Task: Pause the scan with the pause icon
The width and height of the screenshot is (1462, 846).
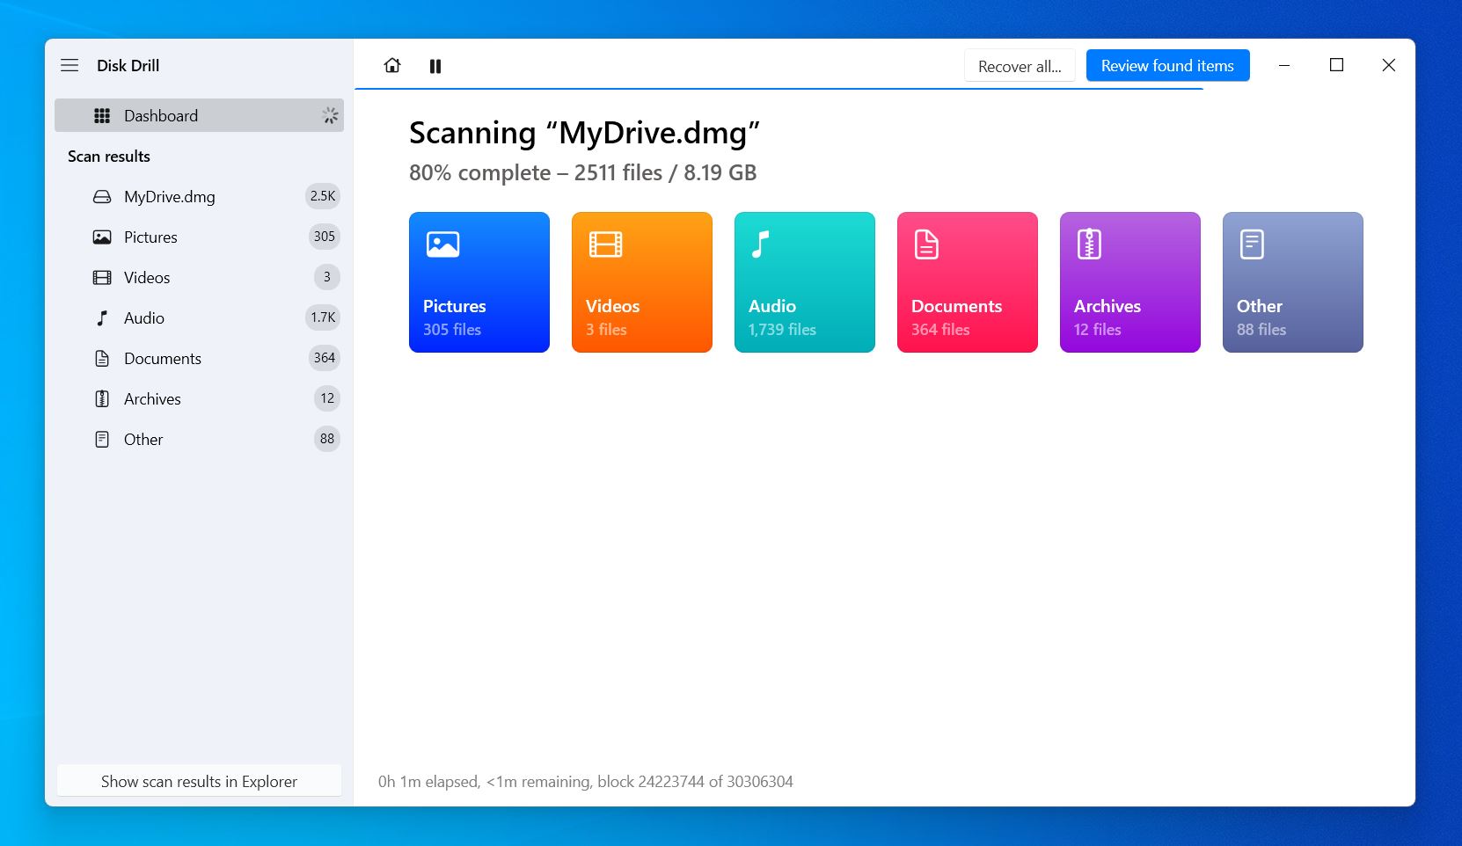Action: point(435,66)
